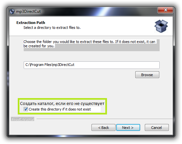The image size is (182, 144).
Task: Click the open box package icon in header
Action: pyautogui.click(x=161, y=26)
